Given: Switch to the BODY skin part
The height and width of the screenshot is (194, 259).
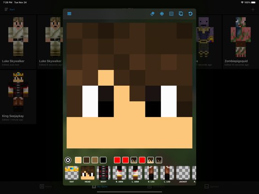Looking at the screenshot, I should (x=104, y=174).
